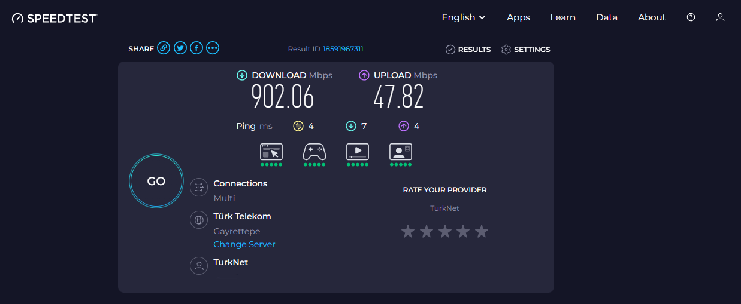741x304 pixels.
Task: Click the download latency icon
Action: 351,126
